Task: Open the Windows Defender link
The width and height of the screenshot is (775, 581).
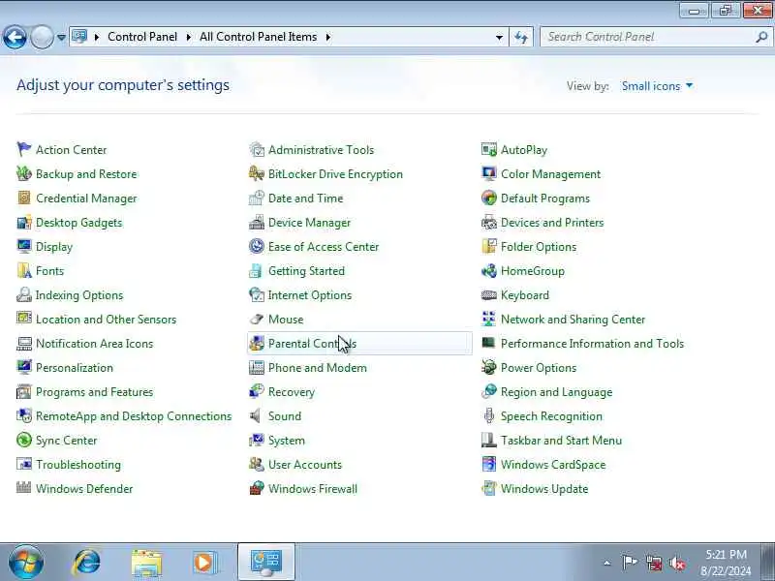Action: pyautogui.click(x=84, y=489)
